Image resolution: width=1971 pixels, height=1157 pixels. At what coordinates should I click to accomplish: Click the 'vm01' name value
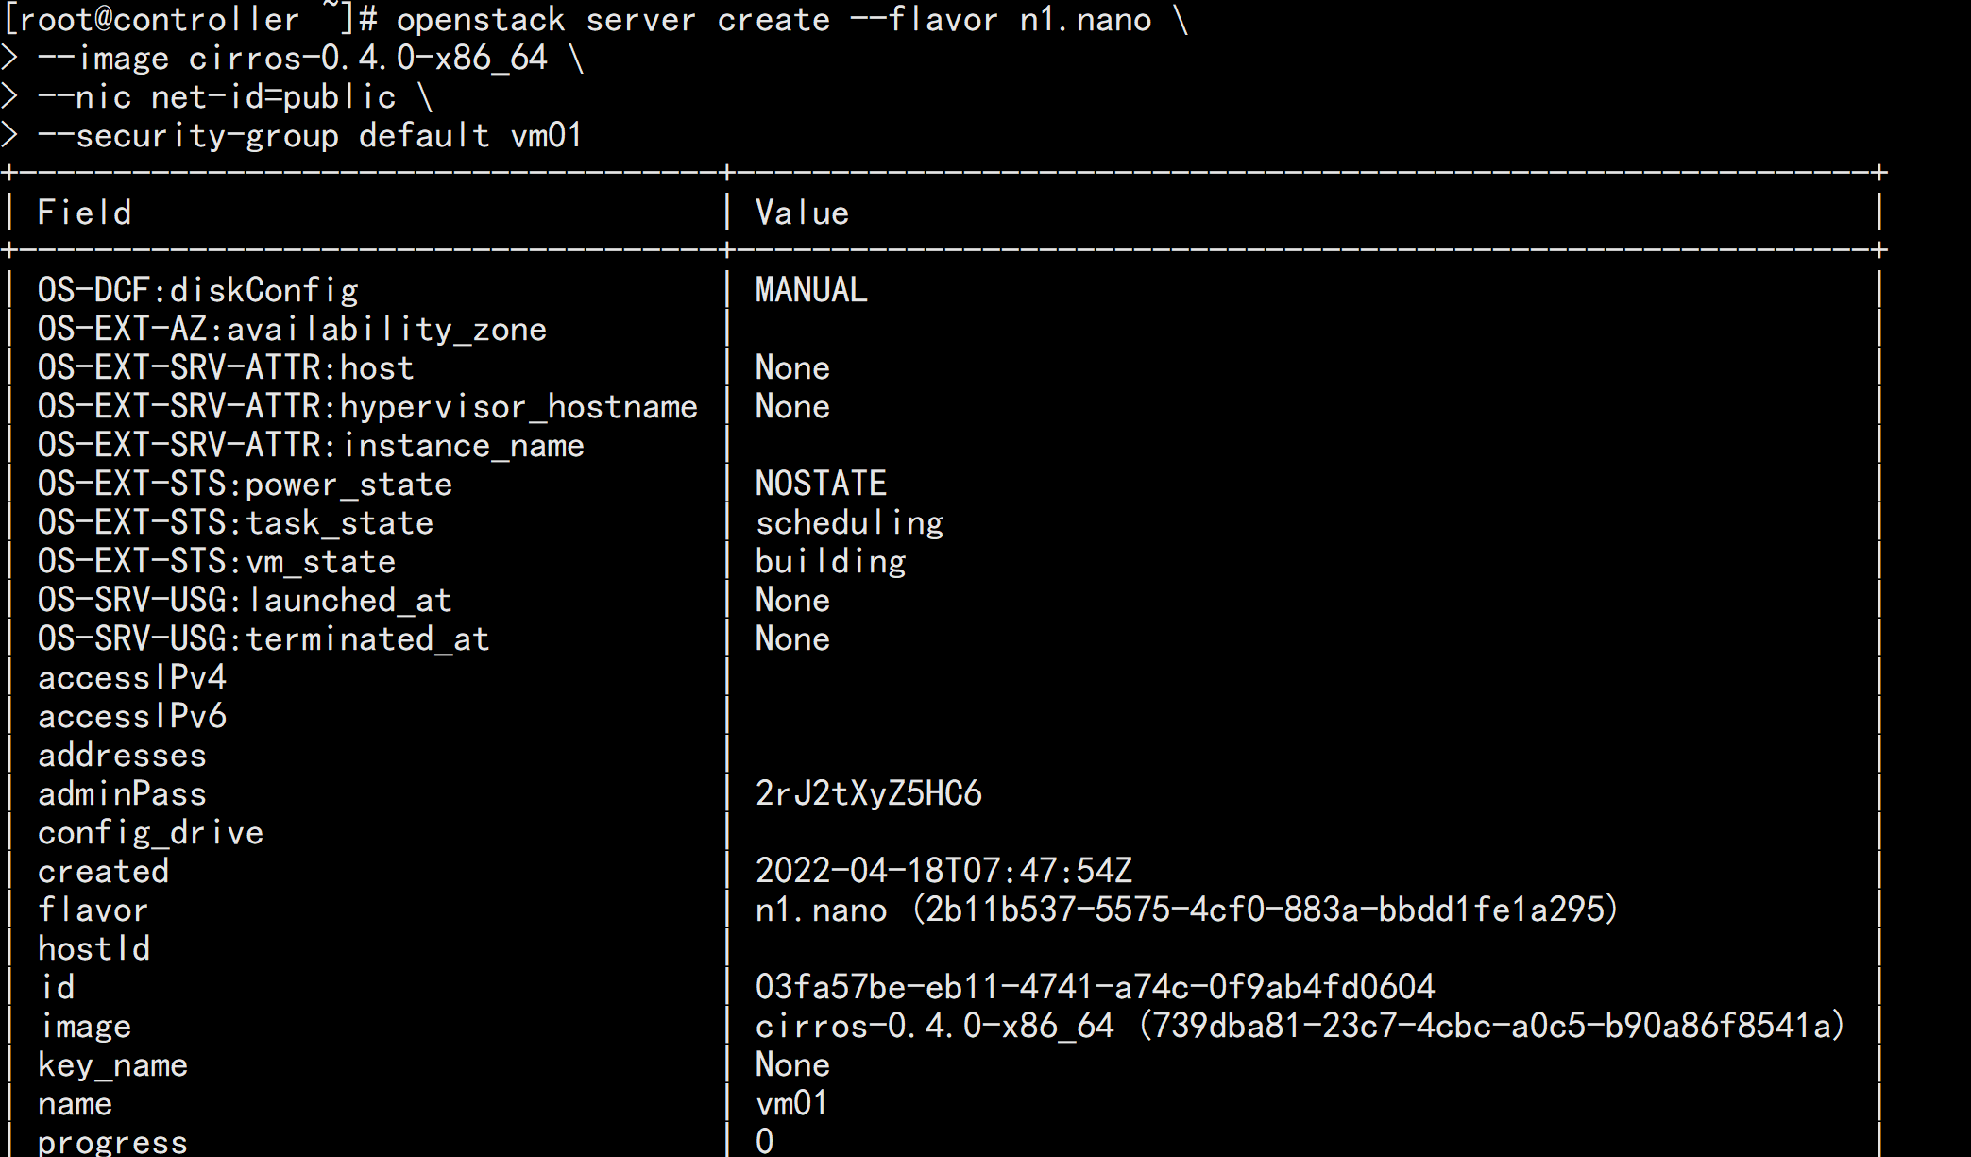(x=791, y=1103)
